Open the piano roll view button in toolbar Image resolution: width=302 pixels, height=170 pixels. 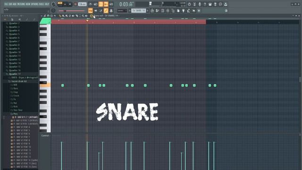tap(157, 10)
